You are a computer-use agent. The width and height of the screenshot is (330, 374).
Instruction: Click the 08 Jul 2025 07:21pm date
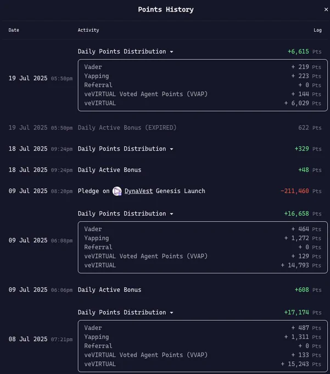pos(41,339)
